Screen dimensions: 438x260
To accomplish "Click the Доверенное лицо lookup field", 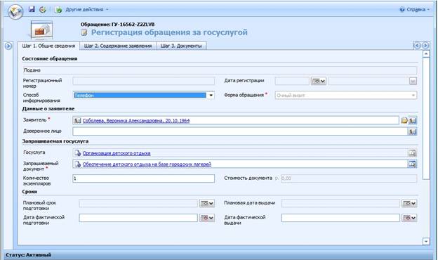I will [240, 131].
